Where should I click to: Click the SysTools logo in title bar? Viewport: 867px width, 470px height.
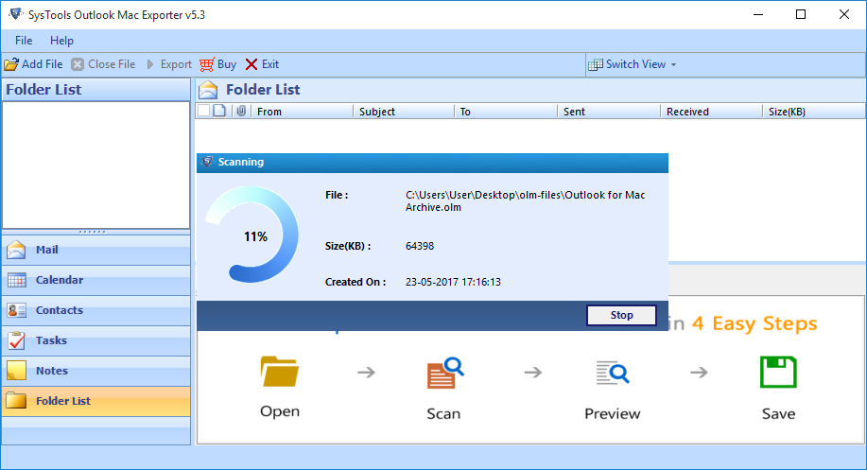click(x=16, y=14)
